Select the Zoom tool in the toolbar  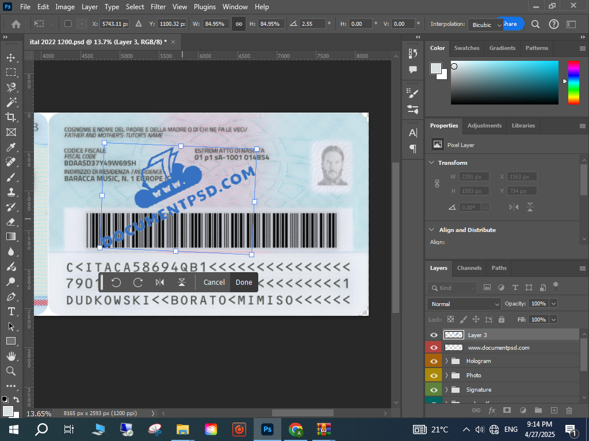click(11, 371)
